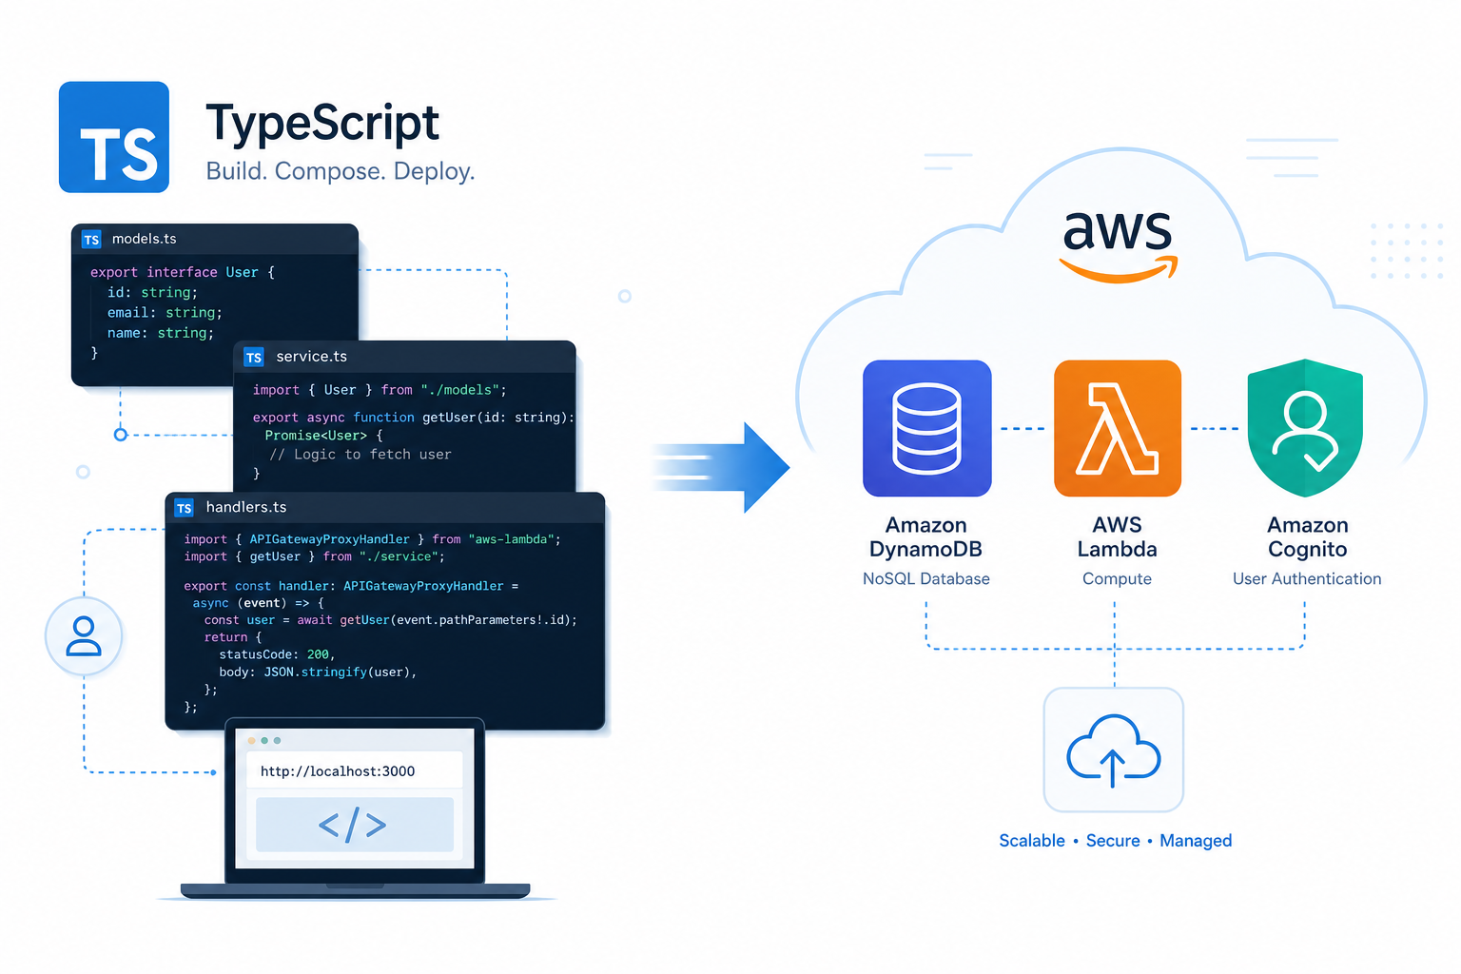The image size is (1461, 974).
Task: Click the 'export interface User {' line
Action: coord(183,272)
